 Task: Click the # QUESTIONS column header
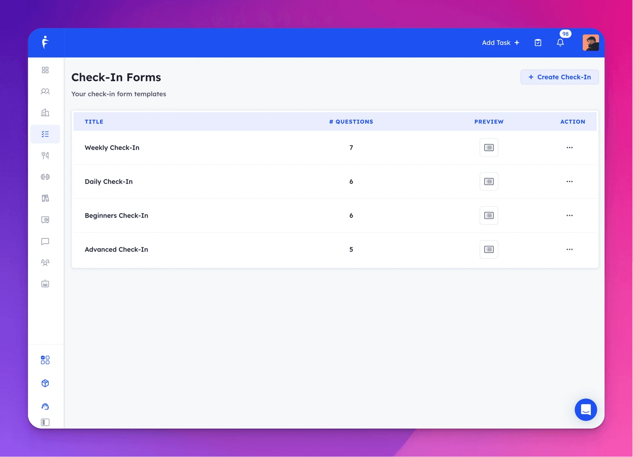(351, 122)
